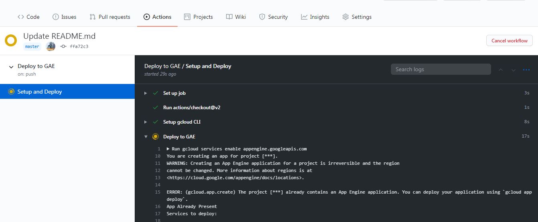Click the Update README.md workflow title

59,36
